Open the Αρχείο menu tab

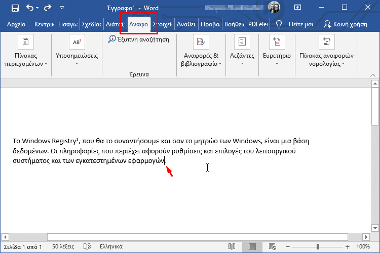16,24
